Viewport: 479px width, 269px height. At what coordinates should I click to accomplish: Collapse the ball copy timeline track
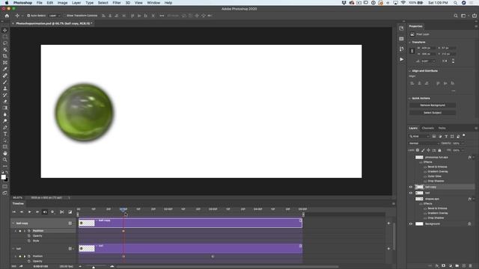13,223
